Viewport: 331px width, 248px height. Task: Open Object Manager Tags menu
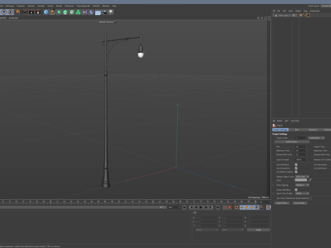coord(305,11)
